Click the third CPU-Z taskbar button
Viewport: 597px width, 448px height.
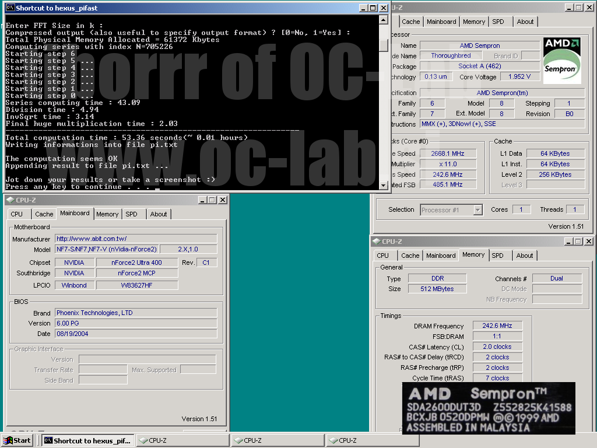pyautogui.click(x=373, y=440)
